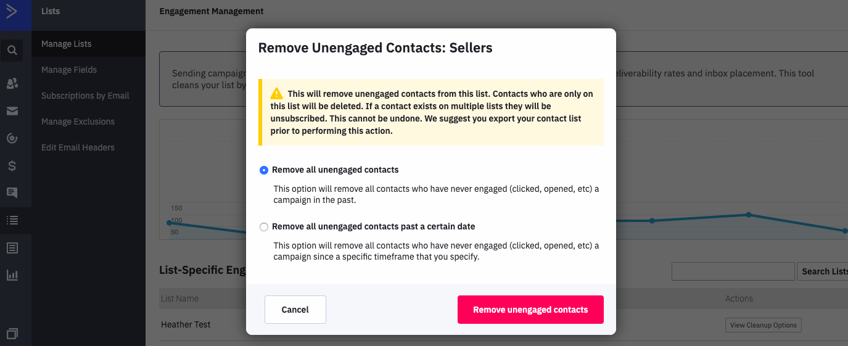848x346 pixels.
Task: Open the Reports bar chart icon
Action: pyautogui.click(x=12, y=275)
